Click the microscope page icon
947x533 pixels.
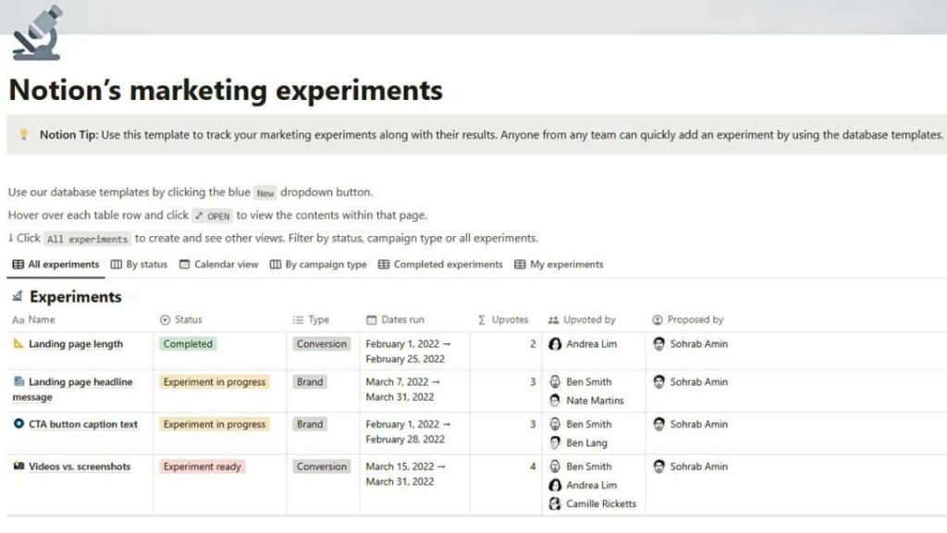pyautogui.click(x=35, y=32)
